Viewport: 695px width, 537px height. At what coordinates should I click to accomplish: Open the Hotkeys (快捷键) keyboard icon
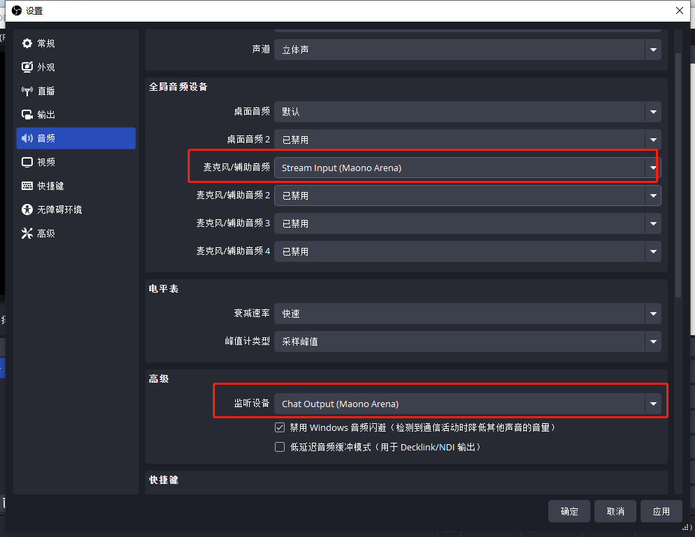pos(27,186)
